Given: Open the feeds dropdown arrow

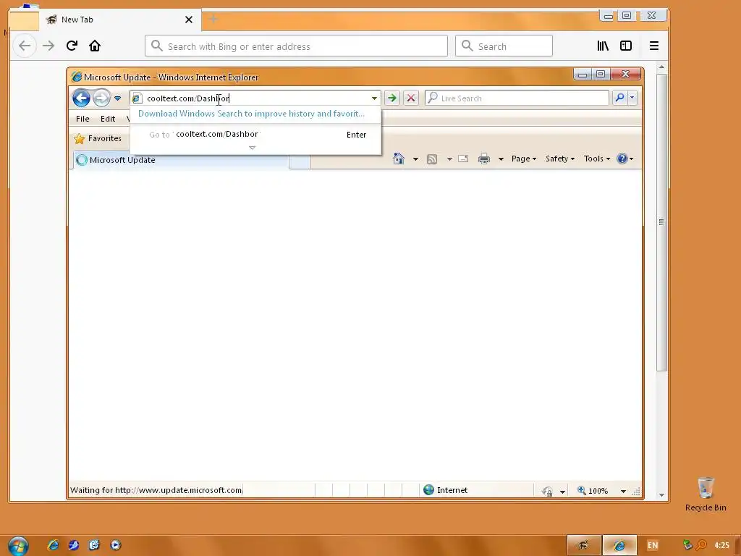Looking at the screenshot, I should (x=449, y=159).
